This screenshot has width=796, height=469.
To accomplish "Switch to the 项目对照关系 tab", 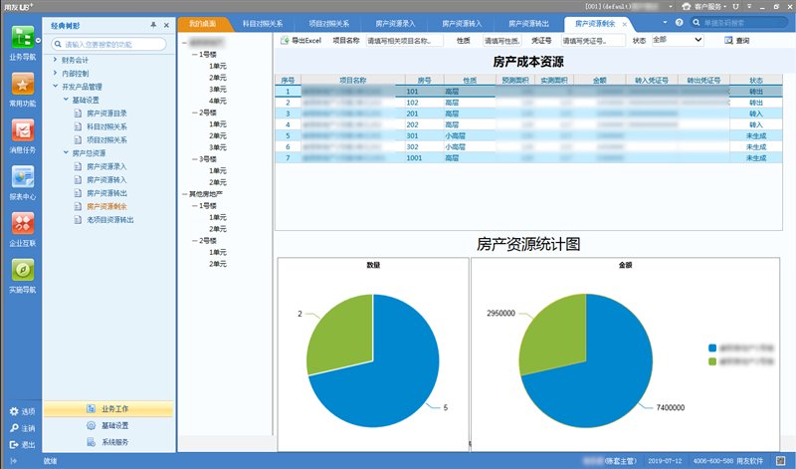I will pos(328,24).
